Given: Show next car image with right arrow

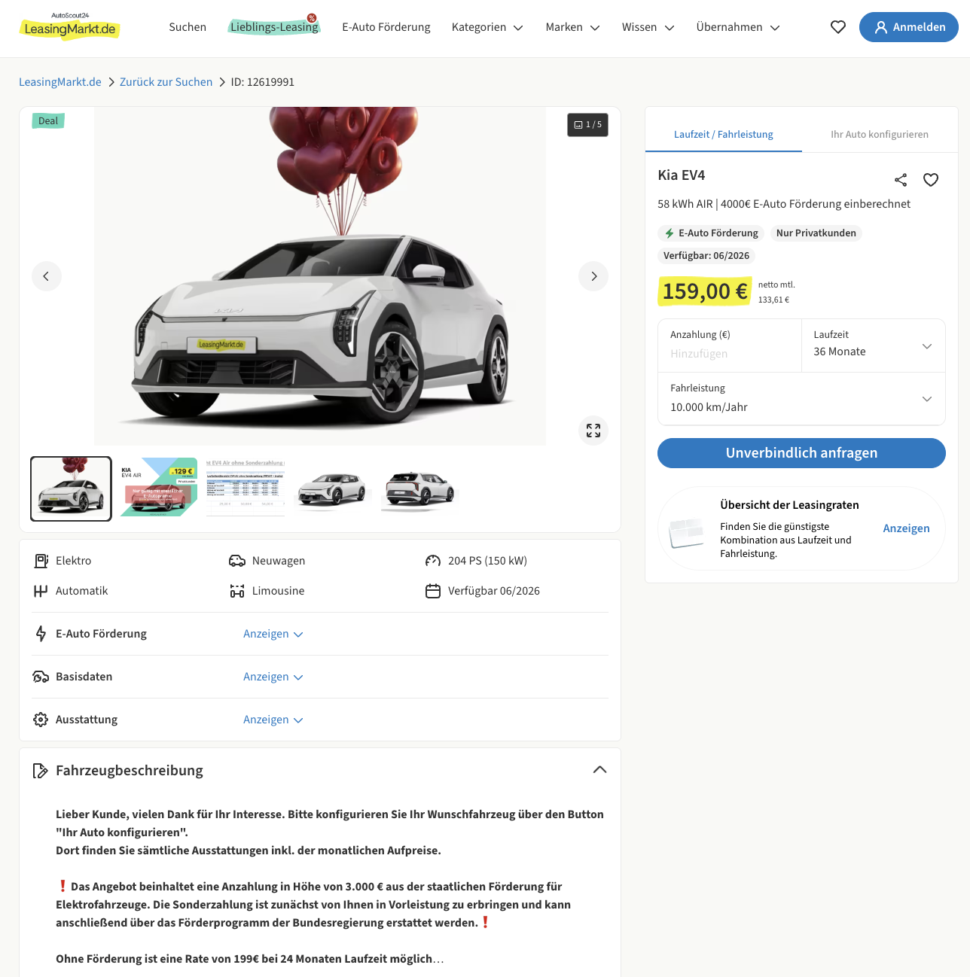Looking at the screenshot, I should (593, 276).
